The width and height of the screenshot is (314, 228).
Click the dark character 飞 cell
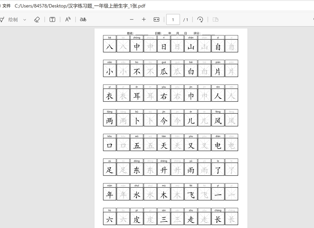191,194
